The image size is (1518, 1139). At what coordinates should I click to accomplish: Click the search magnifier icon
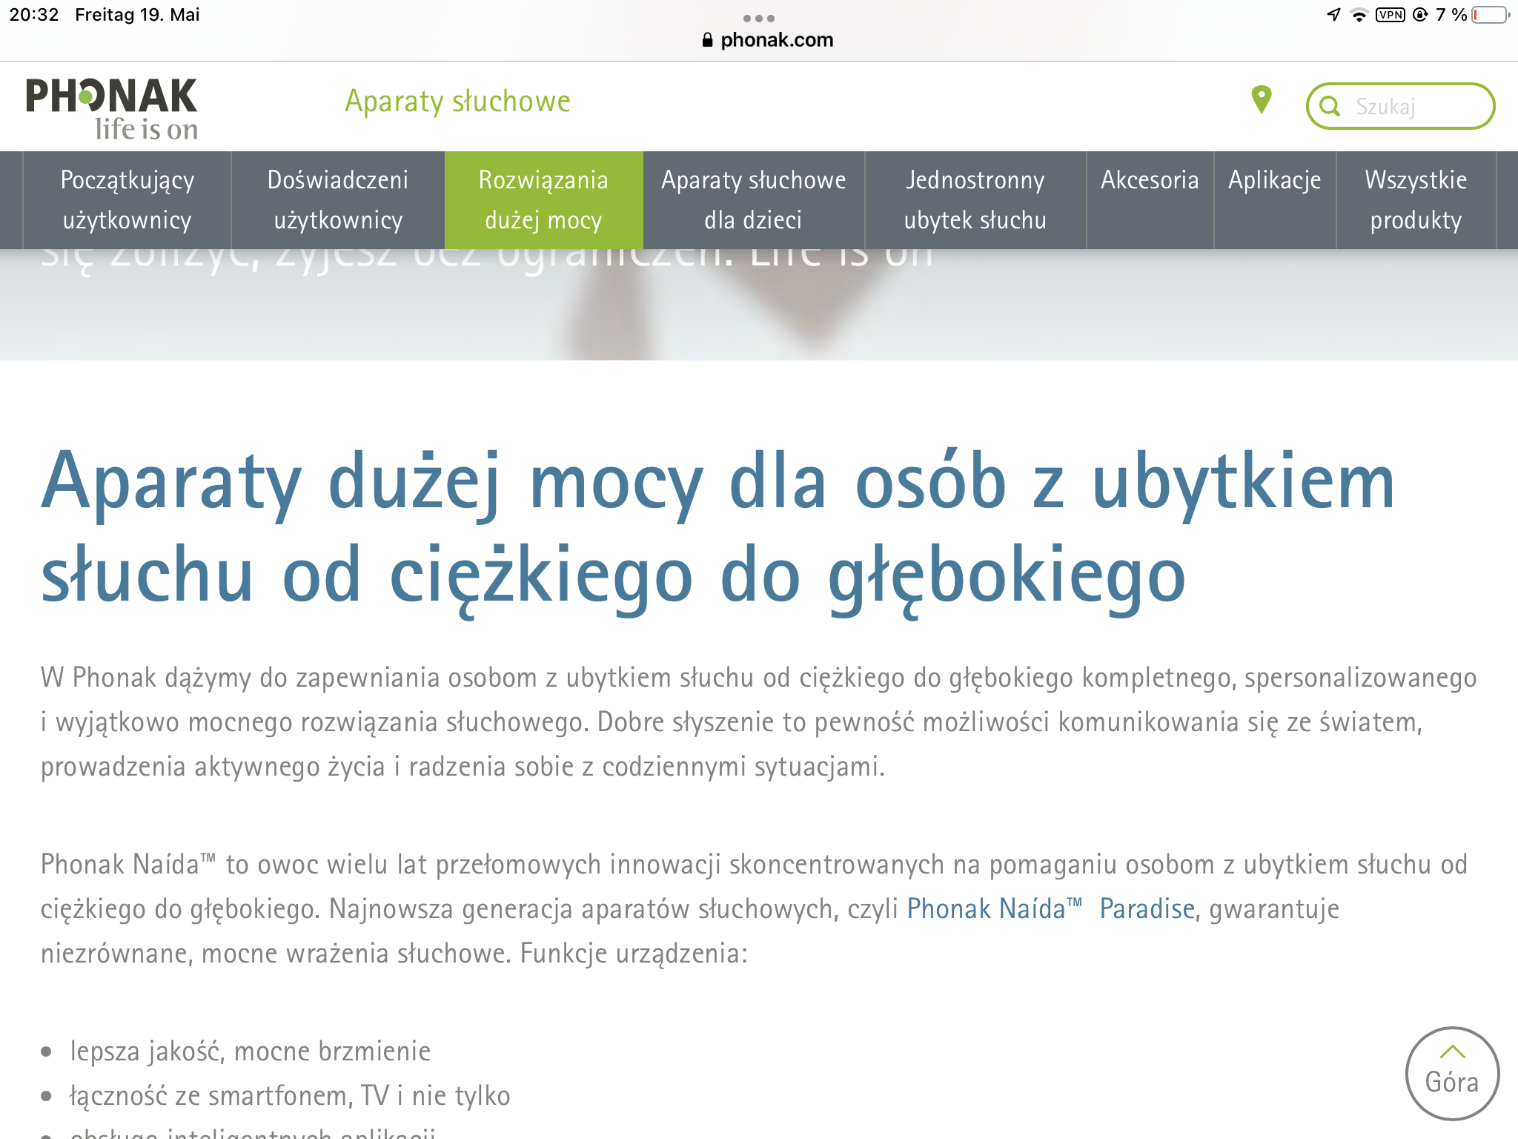(x=1330, y=107)
